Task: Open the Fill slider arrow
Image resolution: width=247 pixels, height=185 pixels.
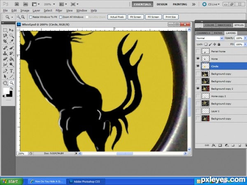Action: 245,44
